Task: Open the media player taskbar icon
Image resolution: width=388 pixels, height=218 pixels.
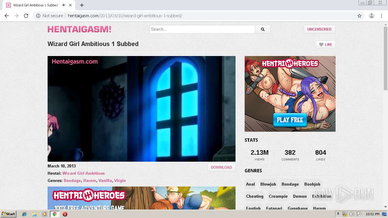Action: [45, 214]
